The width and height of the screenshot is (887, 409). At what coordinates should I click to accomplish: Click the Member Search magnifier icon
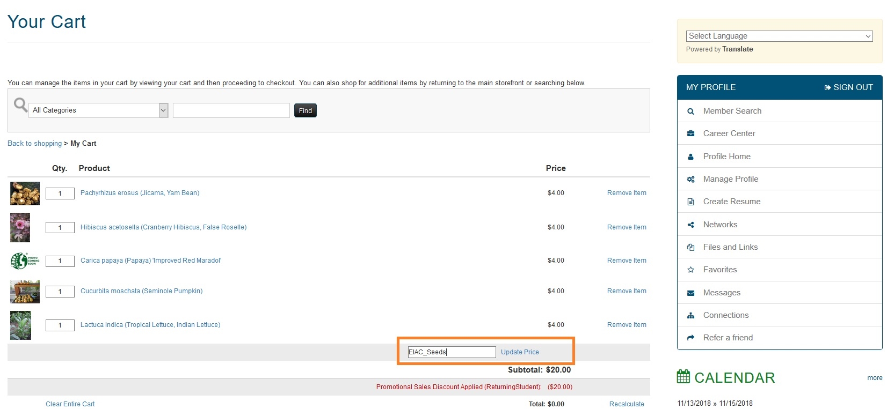pos(690,111)
